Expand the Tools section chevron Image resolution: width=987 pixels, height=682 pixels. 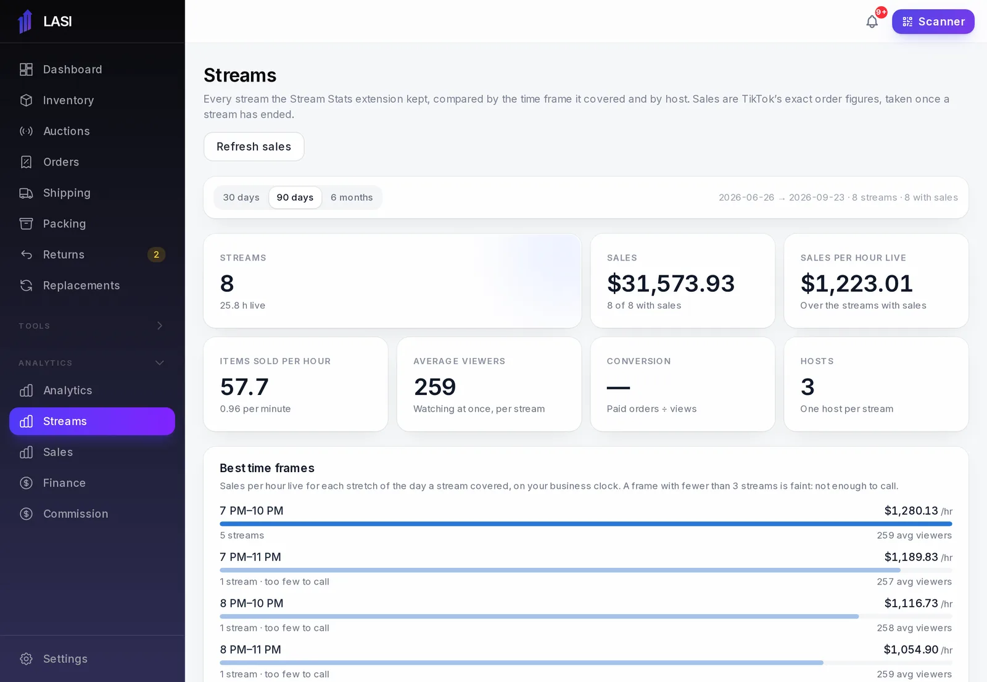[160, 326]
